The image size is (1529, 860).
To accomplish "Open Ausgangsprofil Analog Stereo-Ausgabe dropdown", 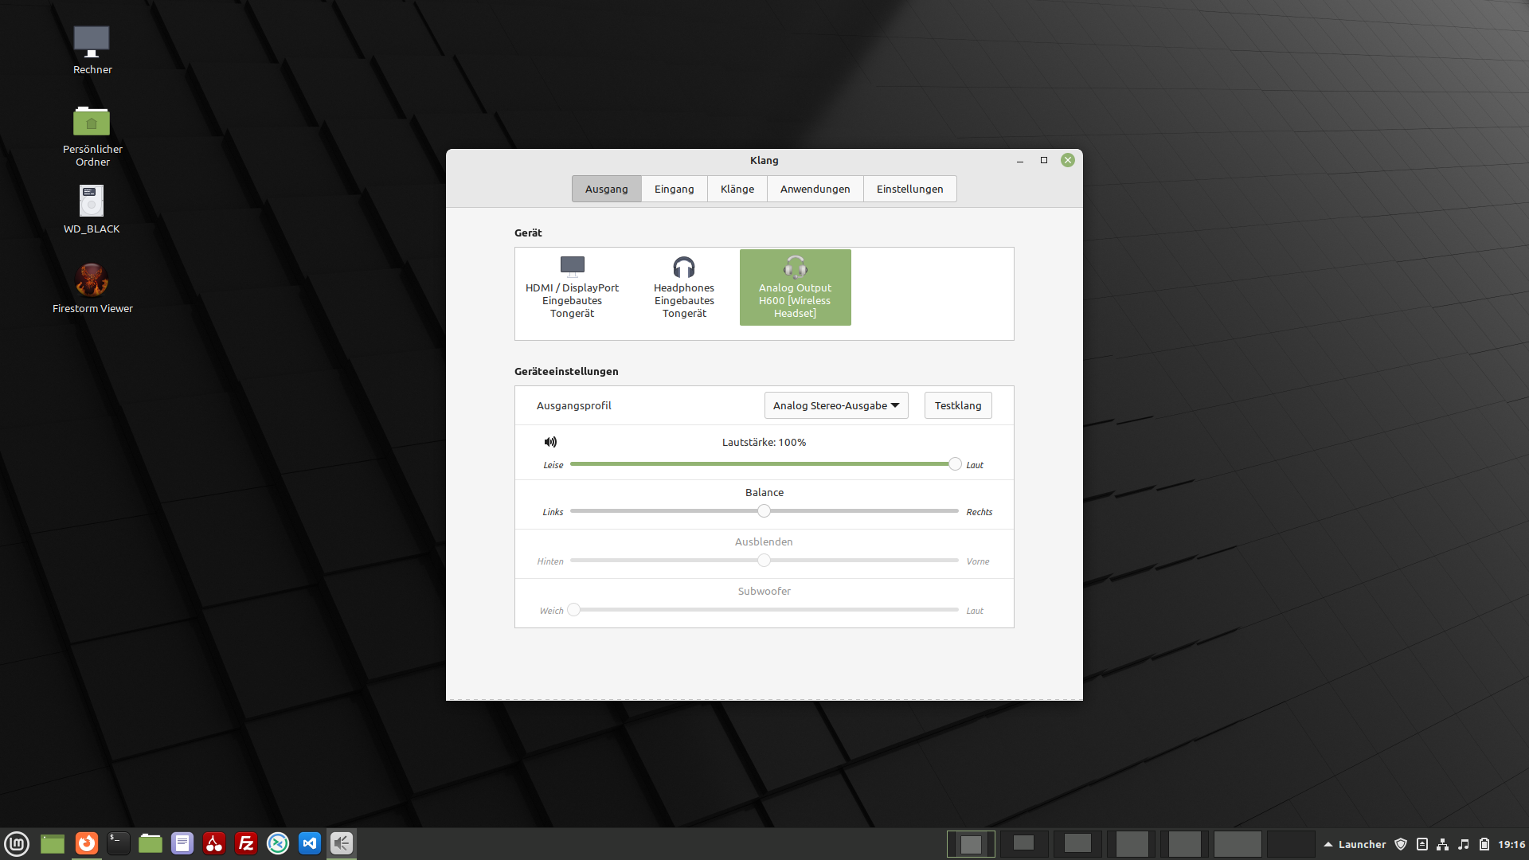I will (x=836, y=405).
